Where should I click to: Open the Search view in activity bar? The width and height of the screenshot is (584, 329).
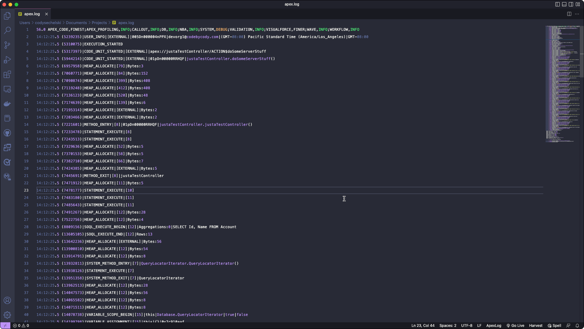(x=7, y=30)
